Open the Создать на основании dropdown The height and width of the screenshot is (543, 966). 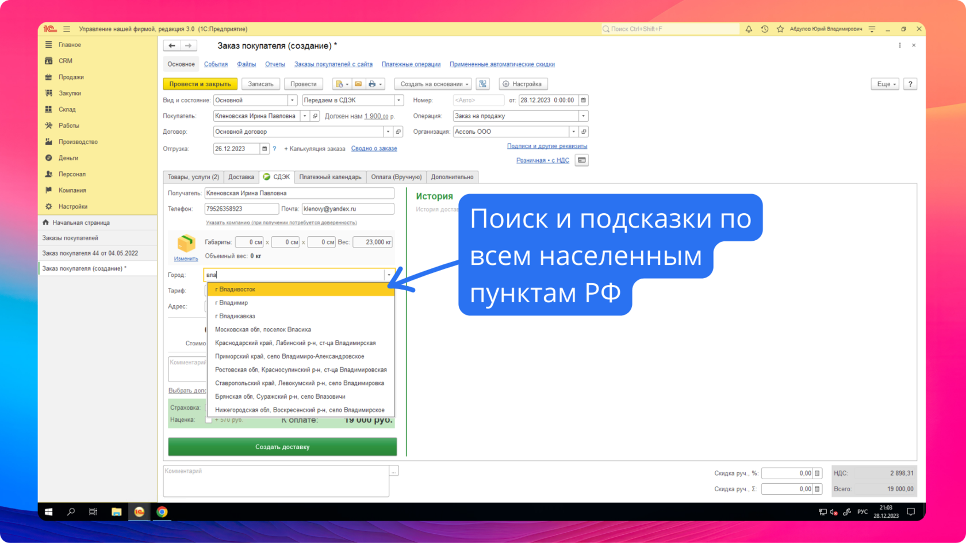(x=433, y=84)
